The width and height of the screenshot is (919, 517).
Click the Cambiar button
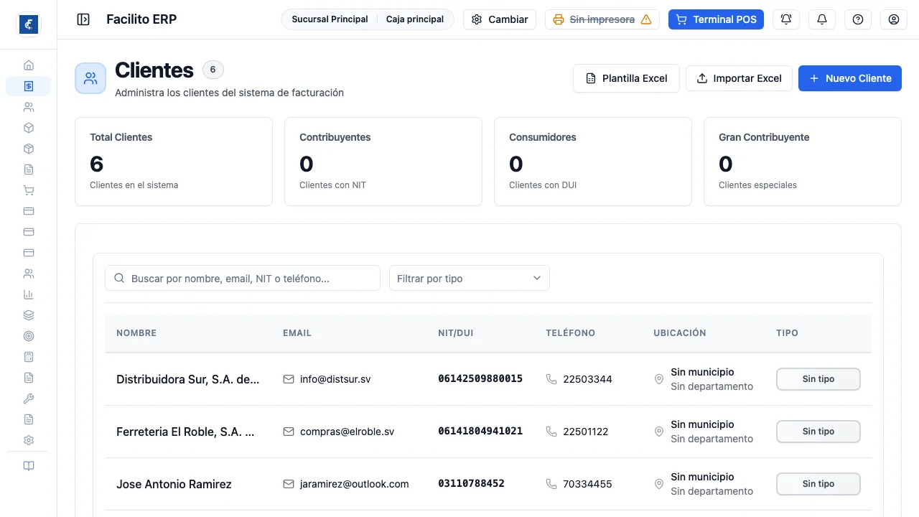(x=500, y=19)
